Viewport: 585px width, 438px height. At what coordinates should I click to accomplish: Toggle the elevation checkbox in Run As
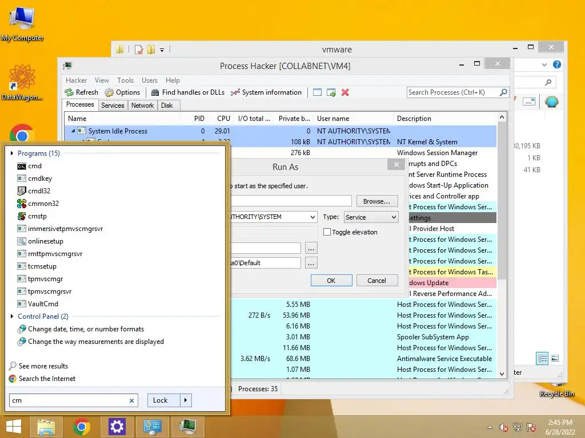click(327, 232)
